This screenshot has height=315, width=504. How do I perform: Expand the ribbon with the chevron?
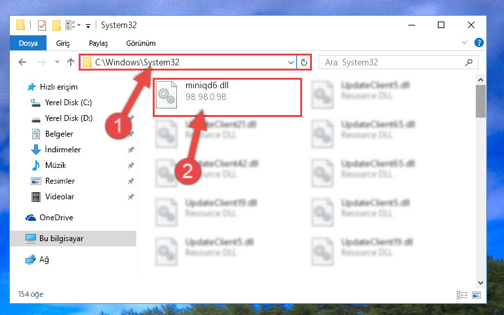465,42
